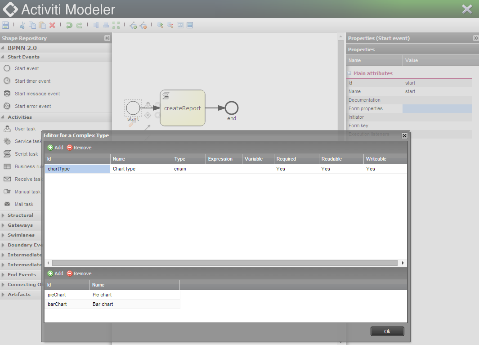The image size is (479, 345).
Task: Expand the End Events section
Action: [x=3, y=274]
